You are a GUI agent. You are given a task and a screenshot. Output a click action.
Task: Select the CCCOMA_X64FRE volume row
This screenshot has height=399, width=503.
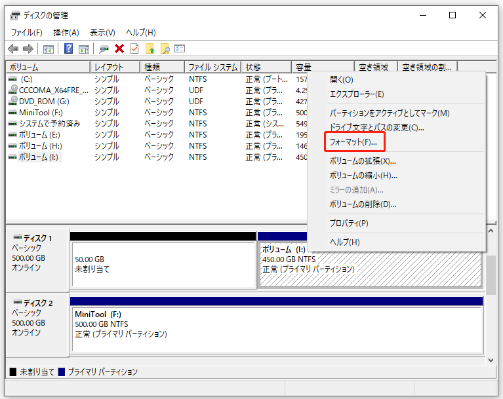[x=157, y=90]
